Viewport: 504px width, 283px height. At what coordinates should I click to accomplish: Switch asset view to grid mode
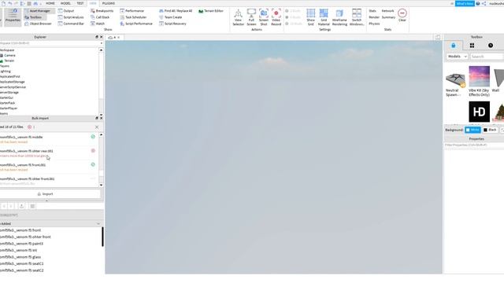pyautogui.click(x=32, y=206)
